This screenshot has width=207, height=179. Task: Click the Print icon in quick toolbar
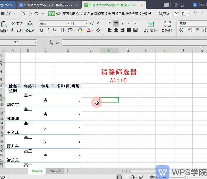(36, 13)
